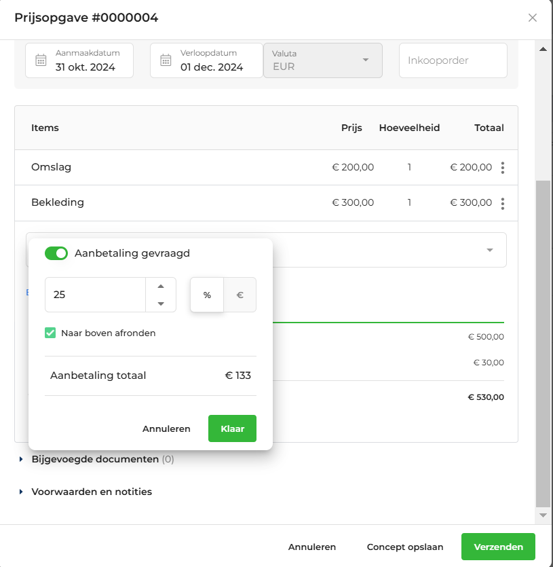Click the scrollbar up arrow
Viewport: 553px width, 567px height.
[543, 49]
